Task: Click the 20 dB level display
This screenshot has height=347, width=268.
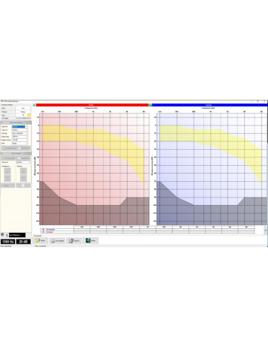Action: pos(23,241)
